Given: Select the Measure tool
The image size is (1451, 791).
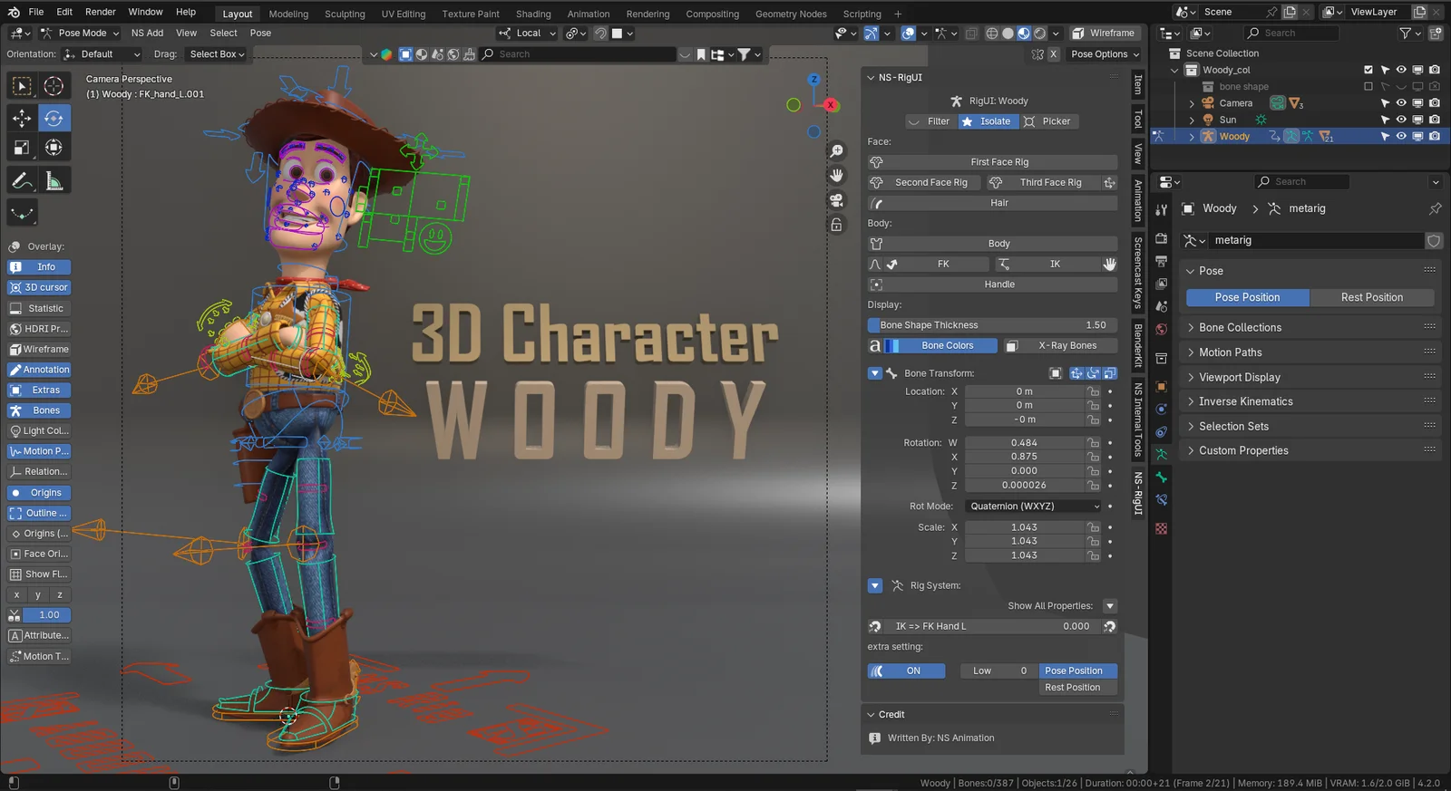Looking at the screenshot, I should click(x=54, y=180).
